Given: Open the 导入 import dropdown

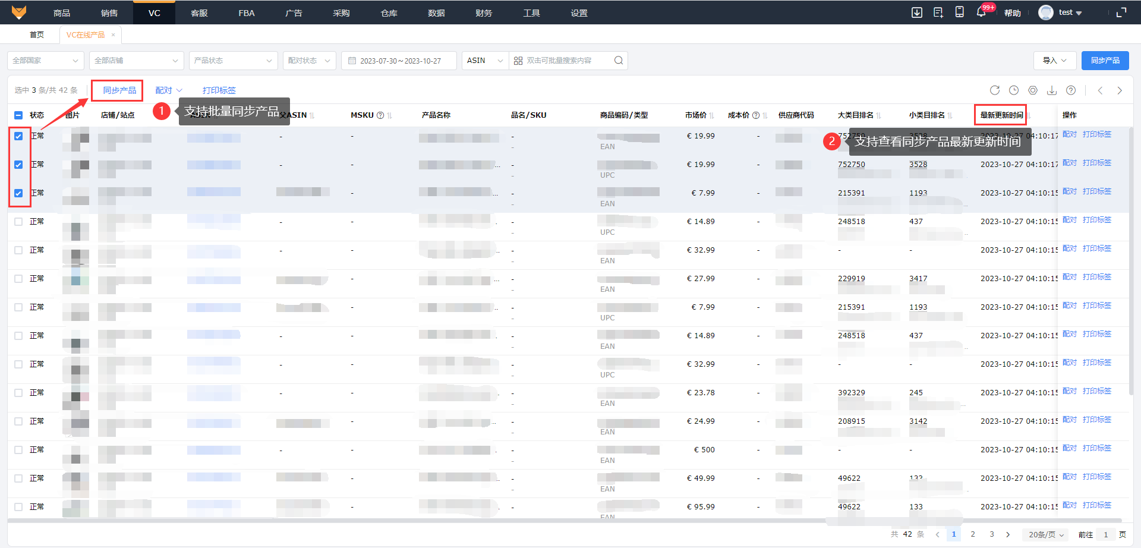Looking at the screenshot, I should tap(1055, 61).
